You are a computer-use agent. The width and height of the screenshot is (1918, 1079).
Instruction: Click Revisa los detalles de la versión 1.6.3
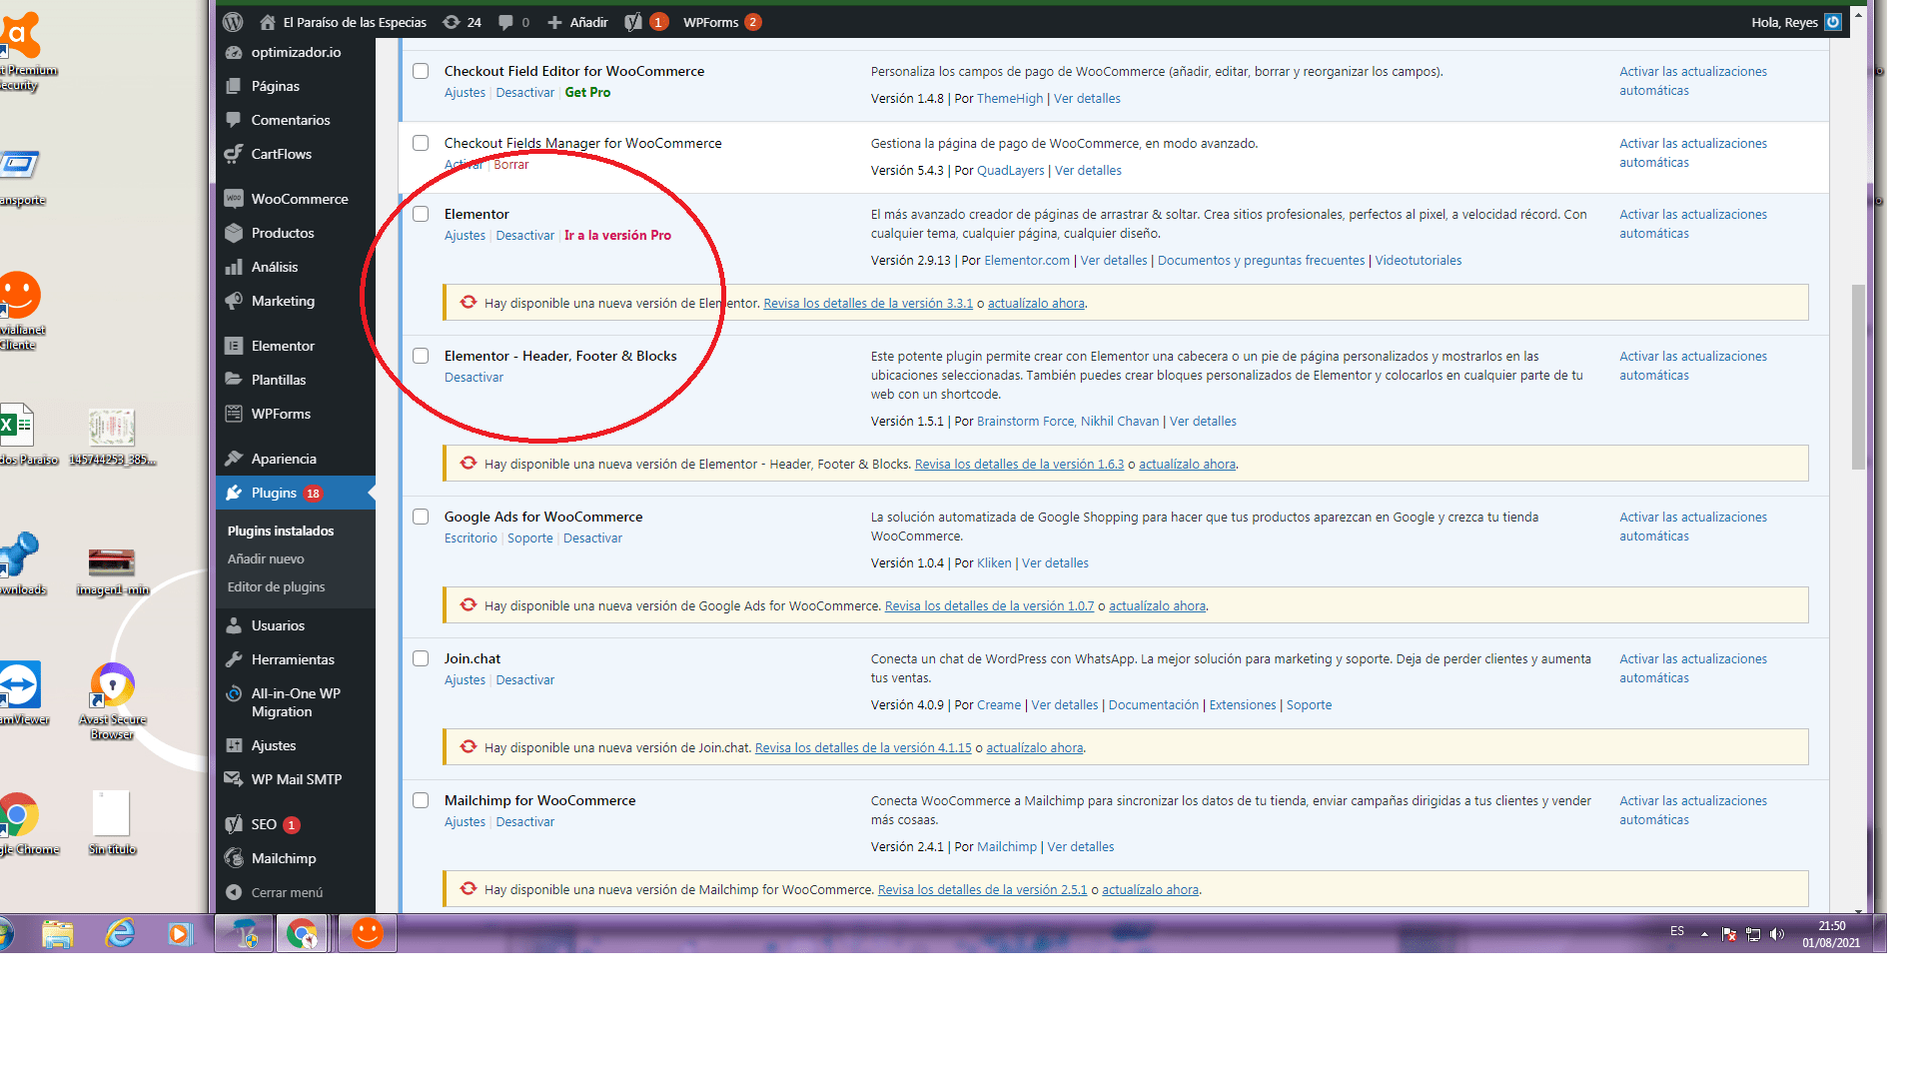[1019, 464]
